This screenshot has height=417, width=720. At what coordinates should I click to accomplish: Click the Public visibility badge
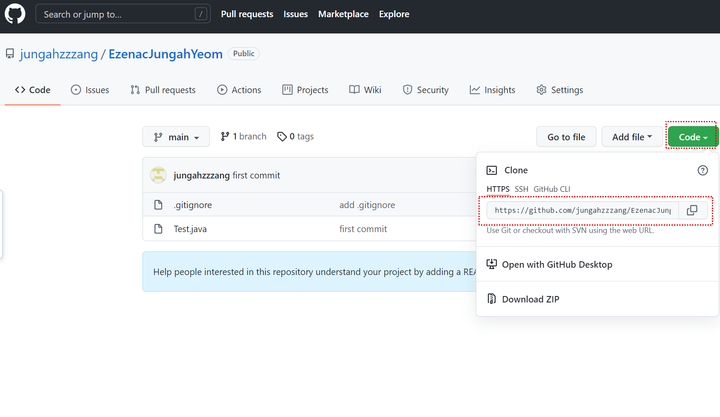click(x=244, y=54)
